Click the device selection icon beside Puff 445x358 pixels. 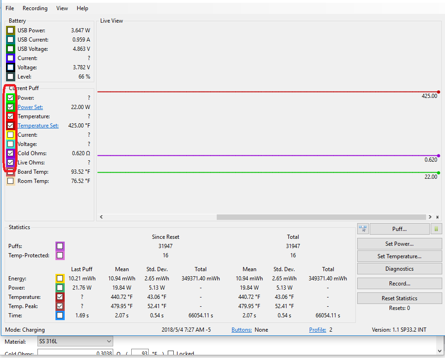tap(363, 229)
